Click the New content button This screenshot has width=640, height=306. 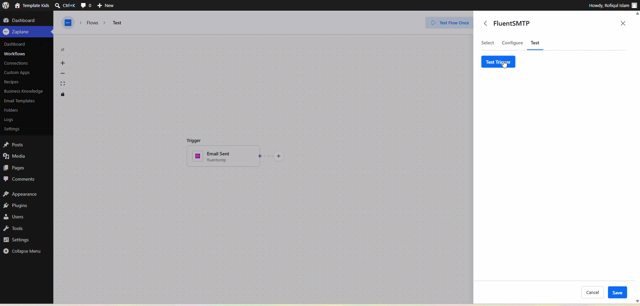pos(105,5)
